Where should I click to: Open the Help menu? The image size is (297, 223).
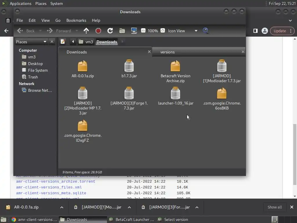click(x=96, y=20)
